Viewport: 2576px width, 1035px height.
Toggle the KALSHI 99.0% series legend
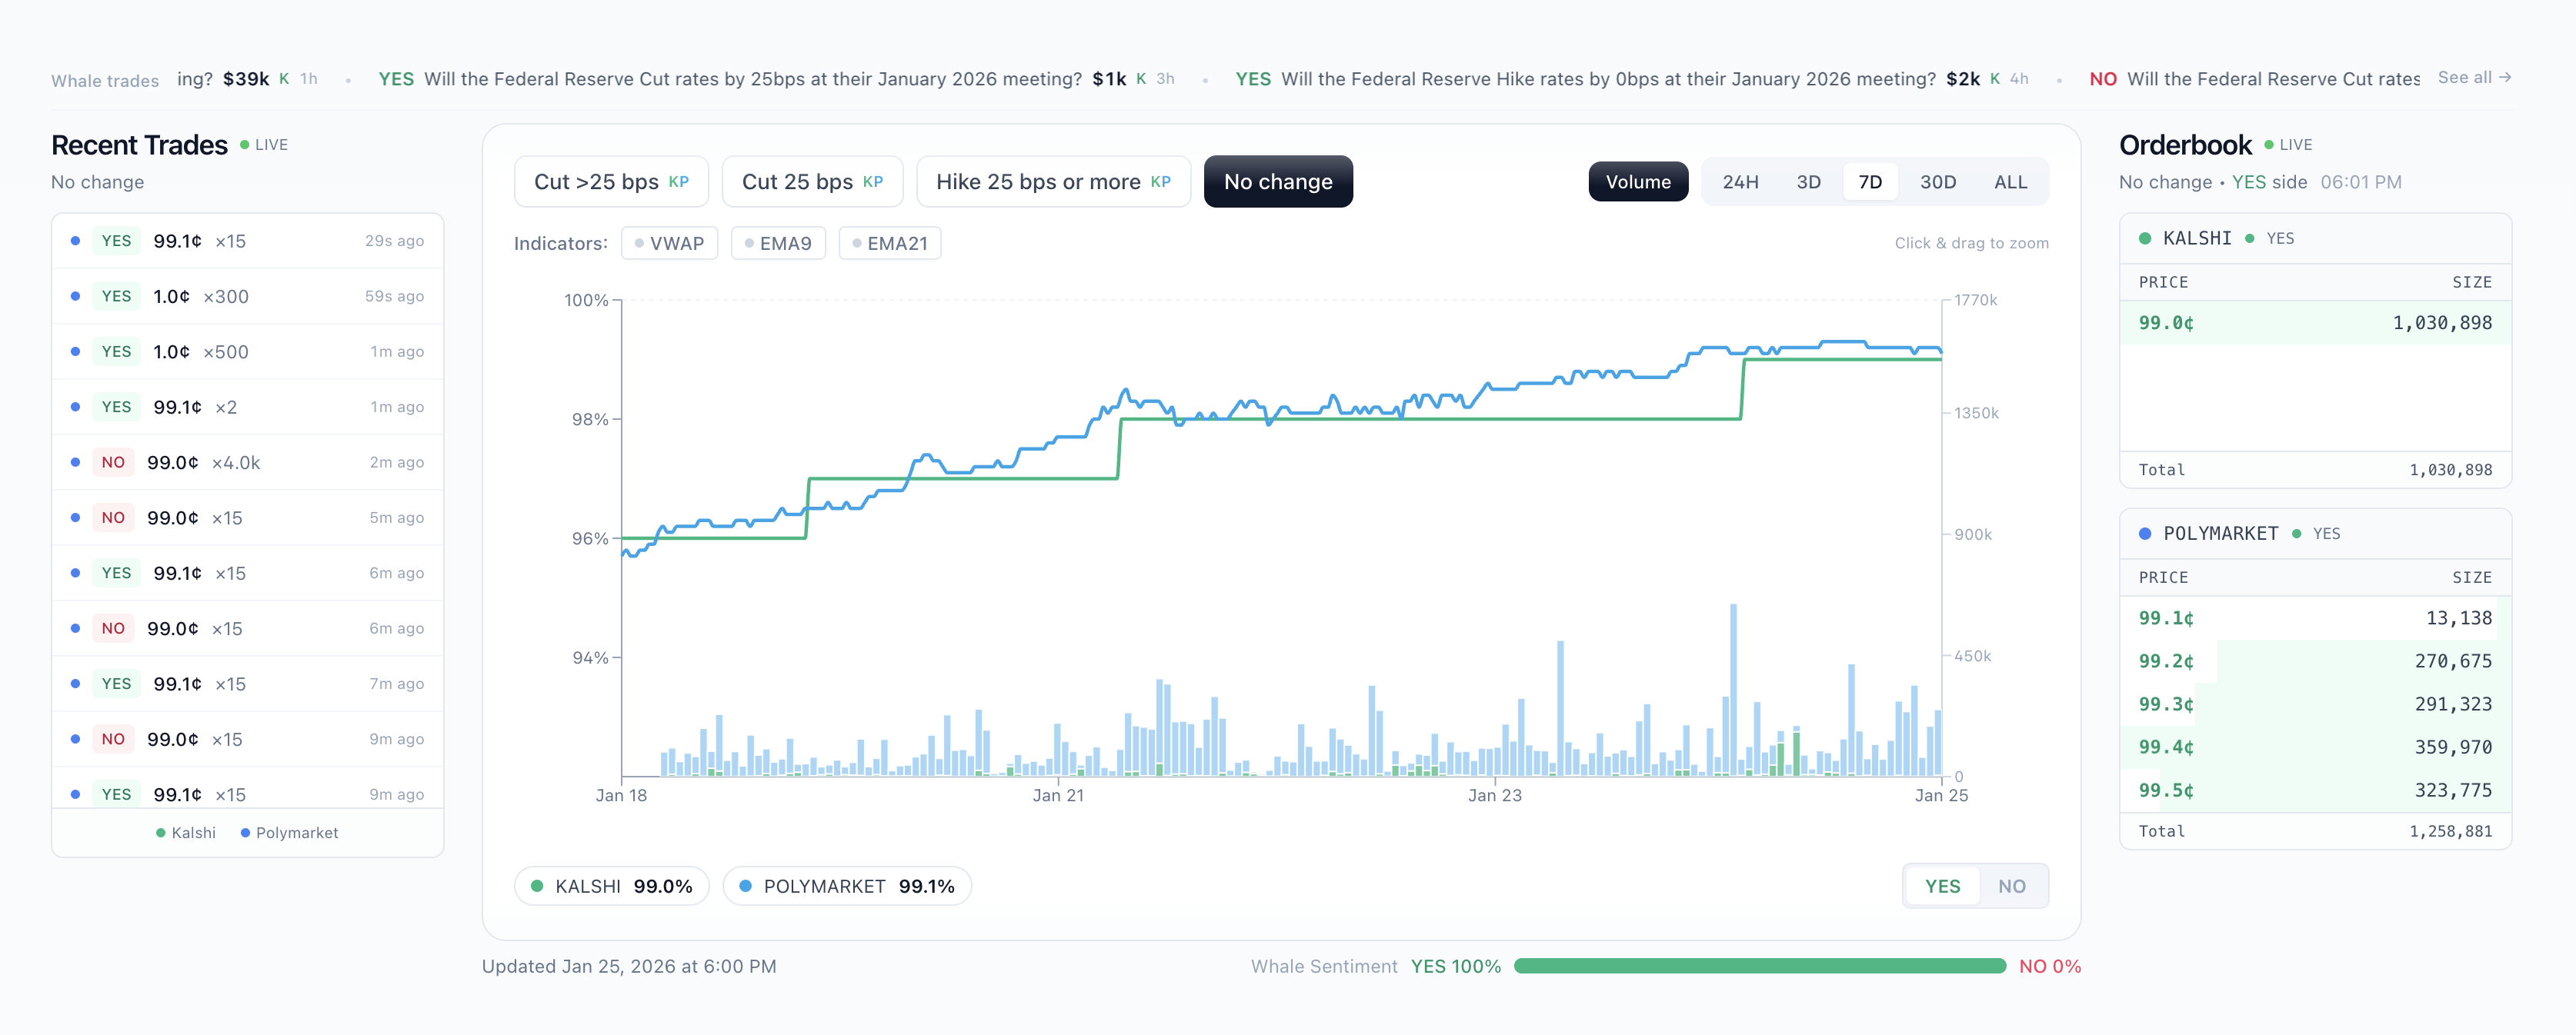pos(611,886)
